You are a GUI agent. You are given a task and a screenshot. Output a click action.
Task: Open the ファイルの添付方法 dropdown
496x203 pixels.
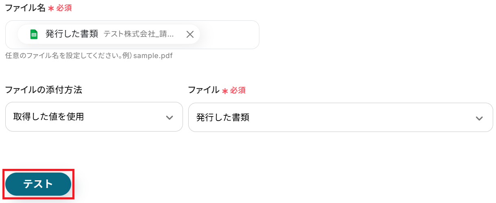pyautogui.click(x=94, y=117)
